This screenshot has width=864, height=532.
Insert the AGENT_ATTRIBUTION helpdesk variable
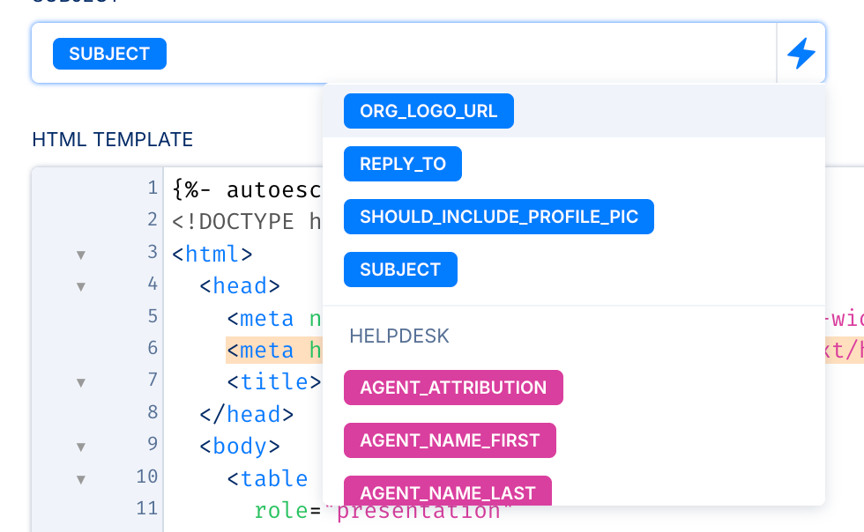pos(453,388)
